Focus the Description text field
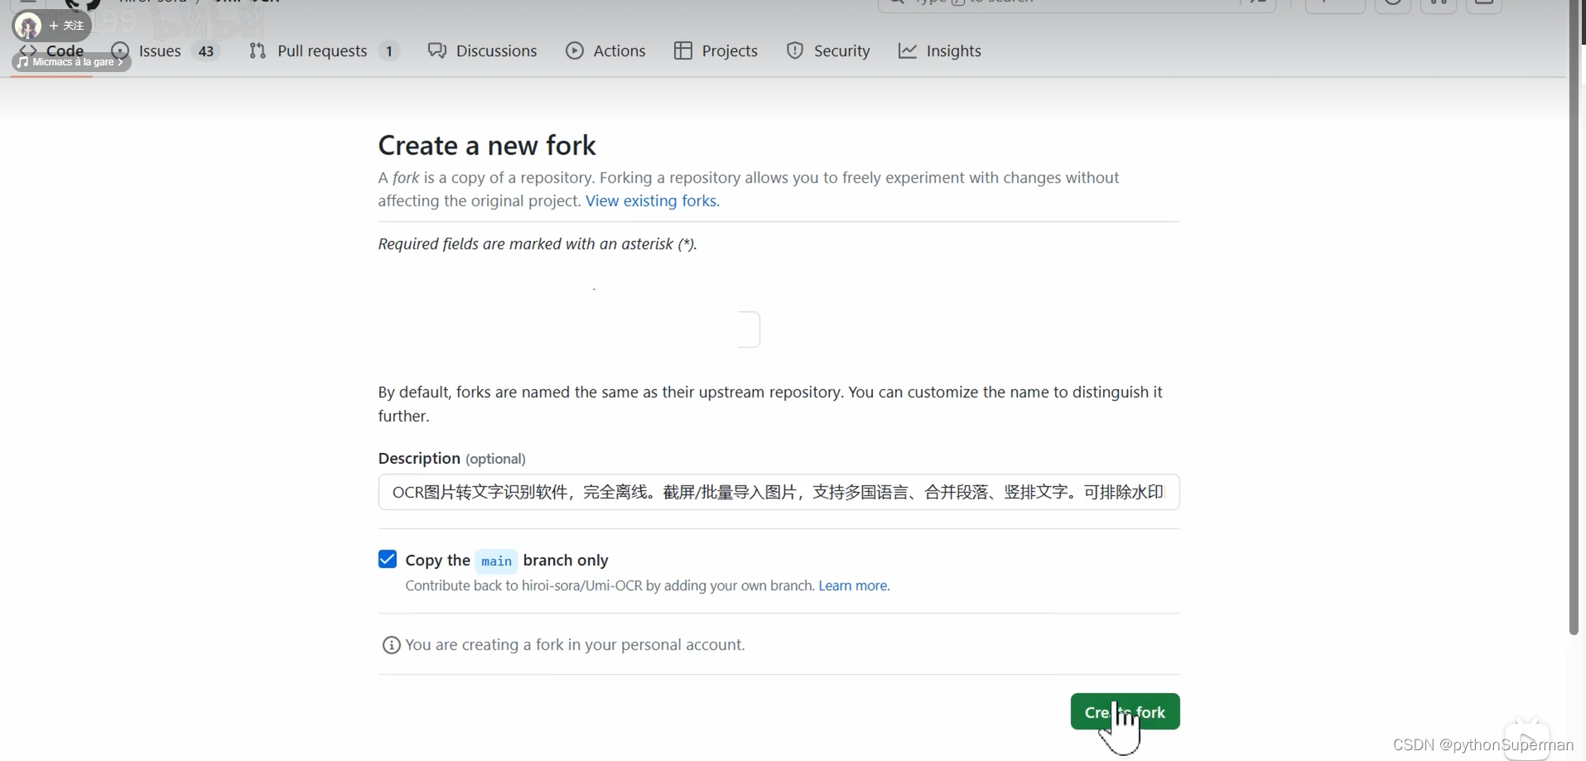The width and height of the screenshot is (1586, 761). point(779,492)
